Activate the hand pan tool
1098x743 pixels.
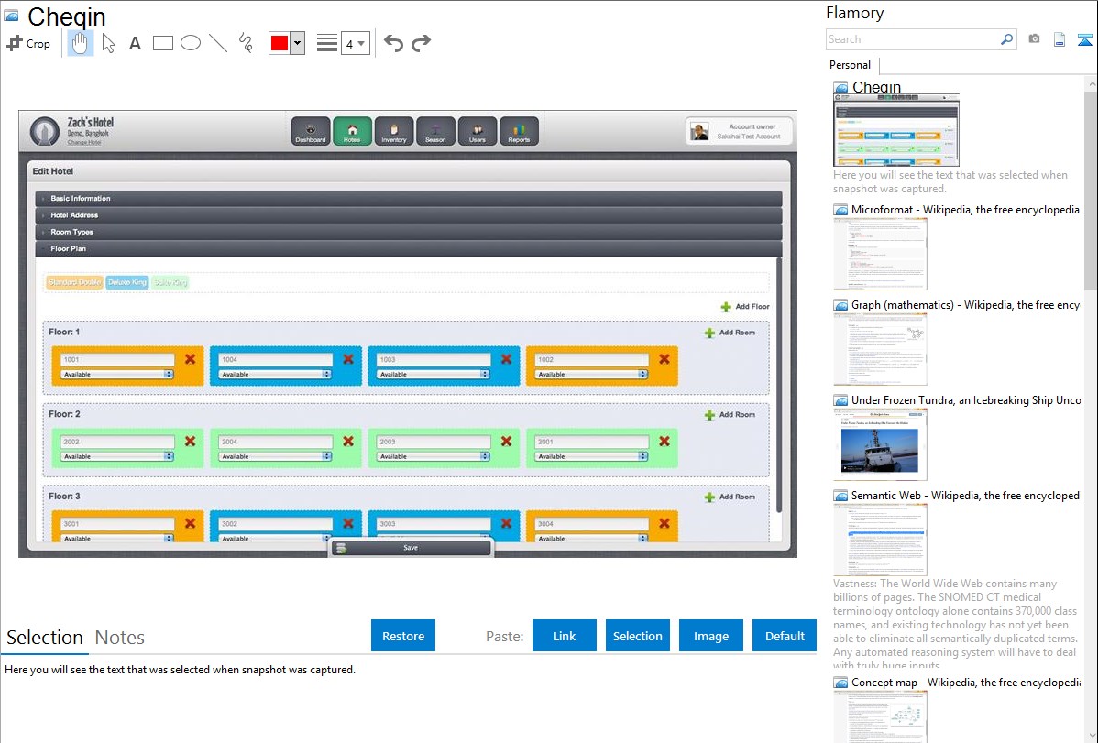coord(81,43)
